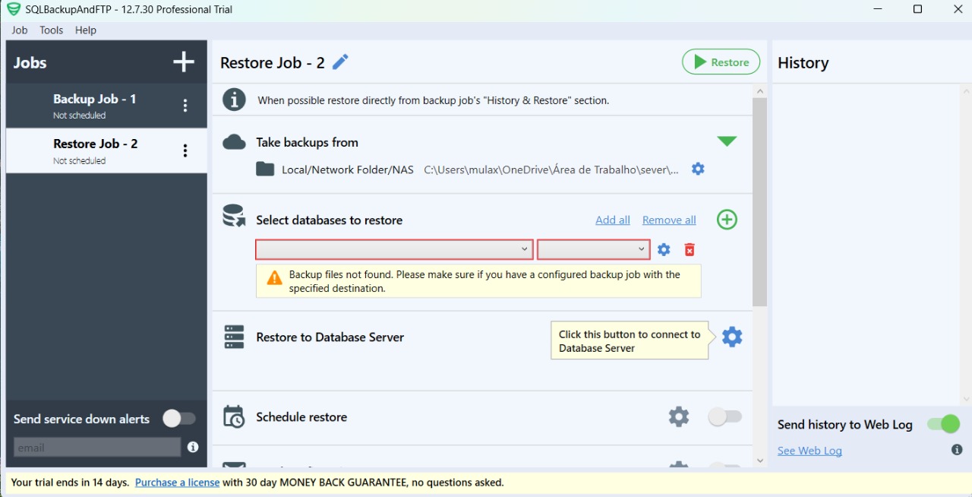This screenshot has width=972, height=497.
Task: Click the History panel heading
Action: tap(803, 63)
